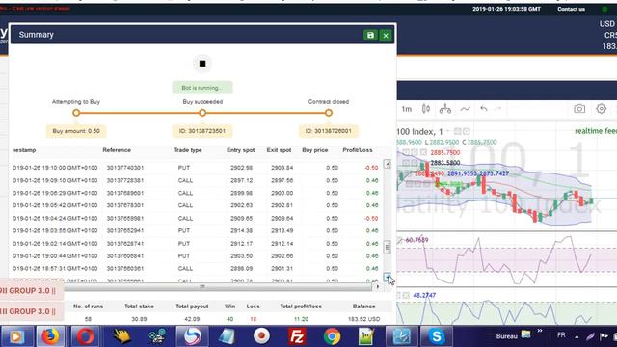Click the indicator value 48.2747 on chart
This screenshot has width=617, height=347.
click(x=424, y=295)
